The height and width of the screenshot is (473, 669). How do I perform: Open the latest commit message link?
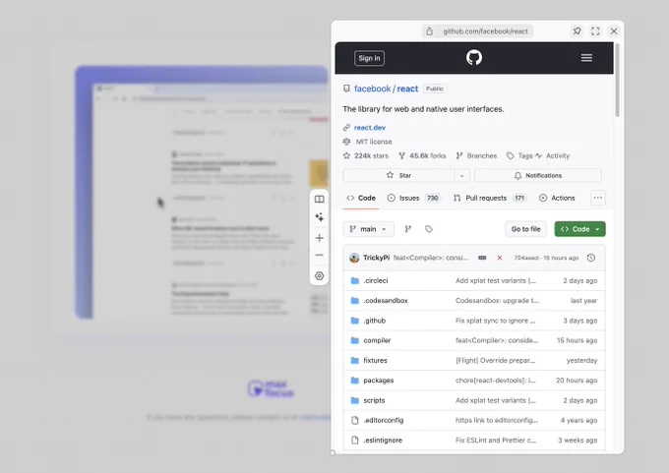pyautogui.click(x=430, y=258)
